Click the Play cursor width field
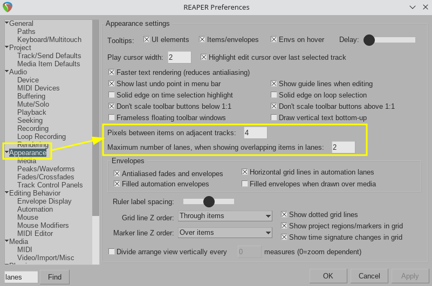Image resolution: width=432 pixels, height=286 pixels. click(x=179, y=57)
